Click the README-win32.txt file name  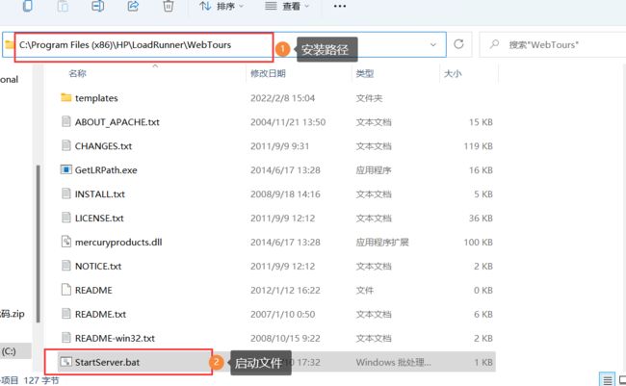click(115, 338)
